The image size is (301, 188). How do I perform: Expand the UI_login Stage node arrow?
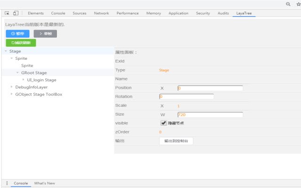[x=24, y=79]
